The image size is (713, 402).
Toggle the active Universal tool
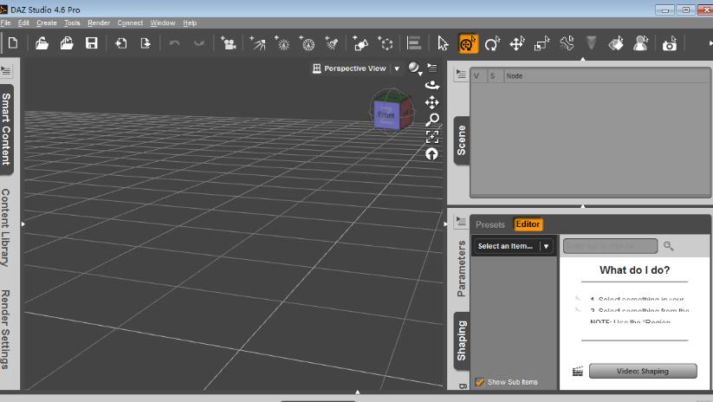click(x=468, y=43)
